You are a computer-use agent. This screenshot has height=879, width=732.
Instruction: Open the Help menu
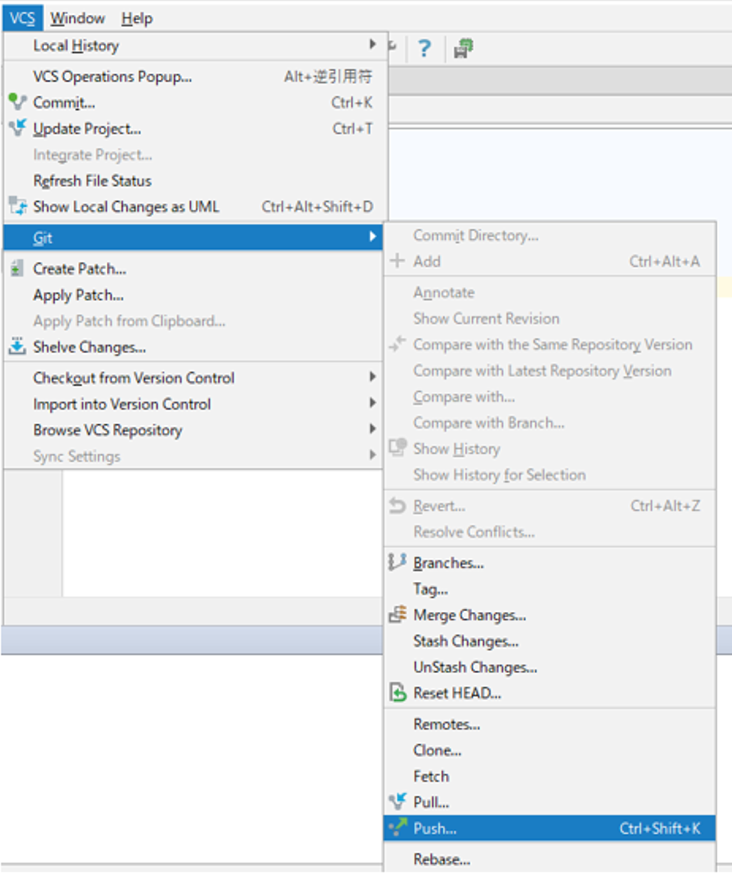[137, 18]
